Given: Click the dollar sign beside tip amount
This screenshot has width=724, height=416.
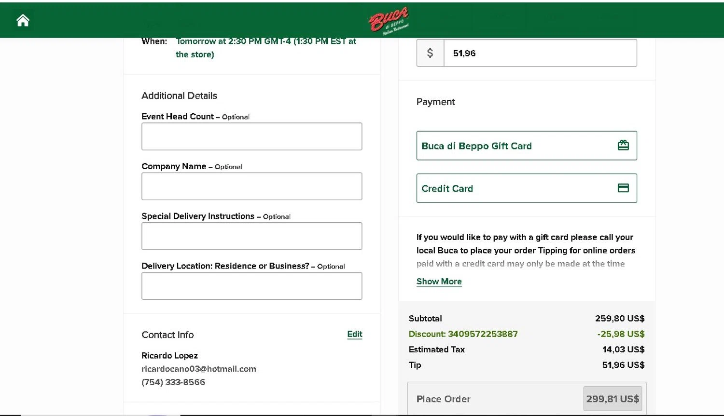Looking at the screenshot, I should coord(430,53).
